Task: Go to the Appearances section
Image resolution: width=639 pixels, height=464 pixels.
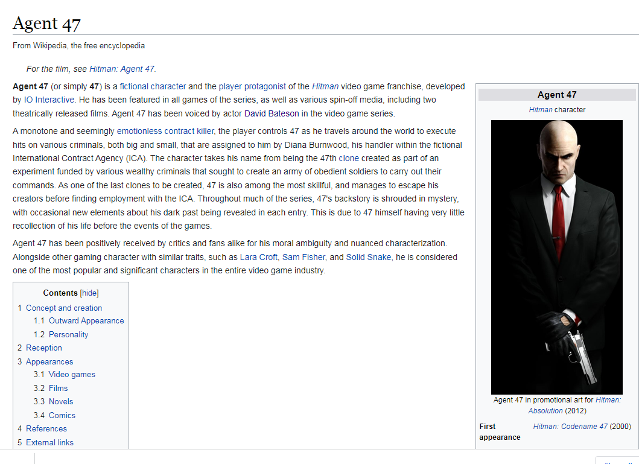Action: coord(49,362)
